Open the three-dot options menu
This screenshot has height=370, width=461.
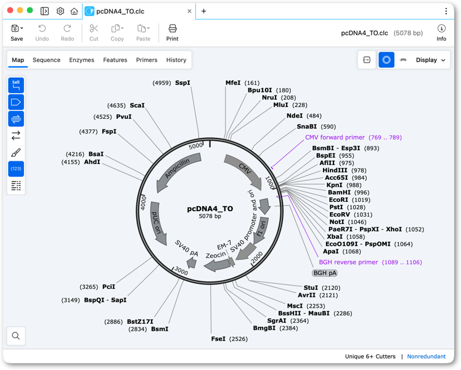point(446,11)
